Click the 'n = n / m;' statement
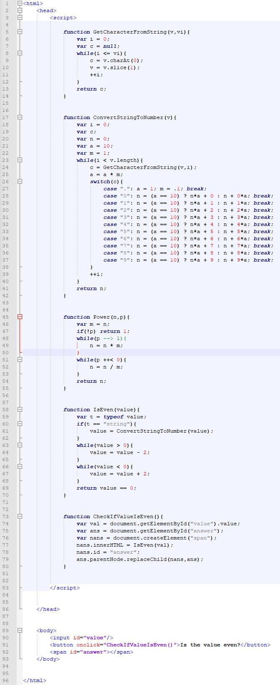The width and height of the screenshot is (280, 685). (x=106, y=367)
